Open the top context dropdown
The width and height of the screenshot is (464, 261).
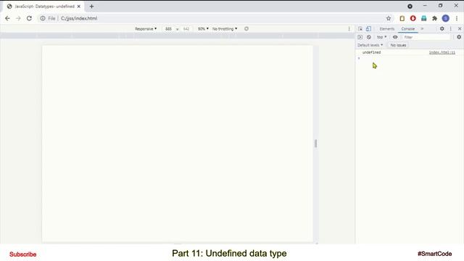click(381, 37)
